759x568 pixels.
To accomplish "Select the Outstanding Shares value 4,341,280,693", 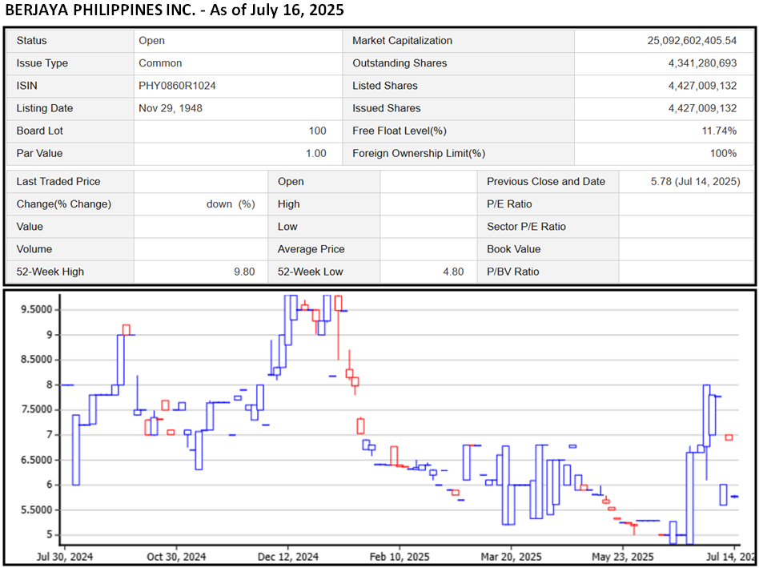I will (702, 63).
